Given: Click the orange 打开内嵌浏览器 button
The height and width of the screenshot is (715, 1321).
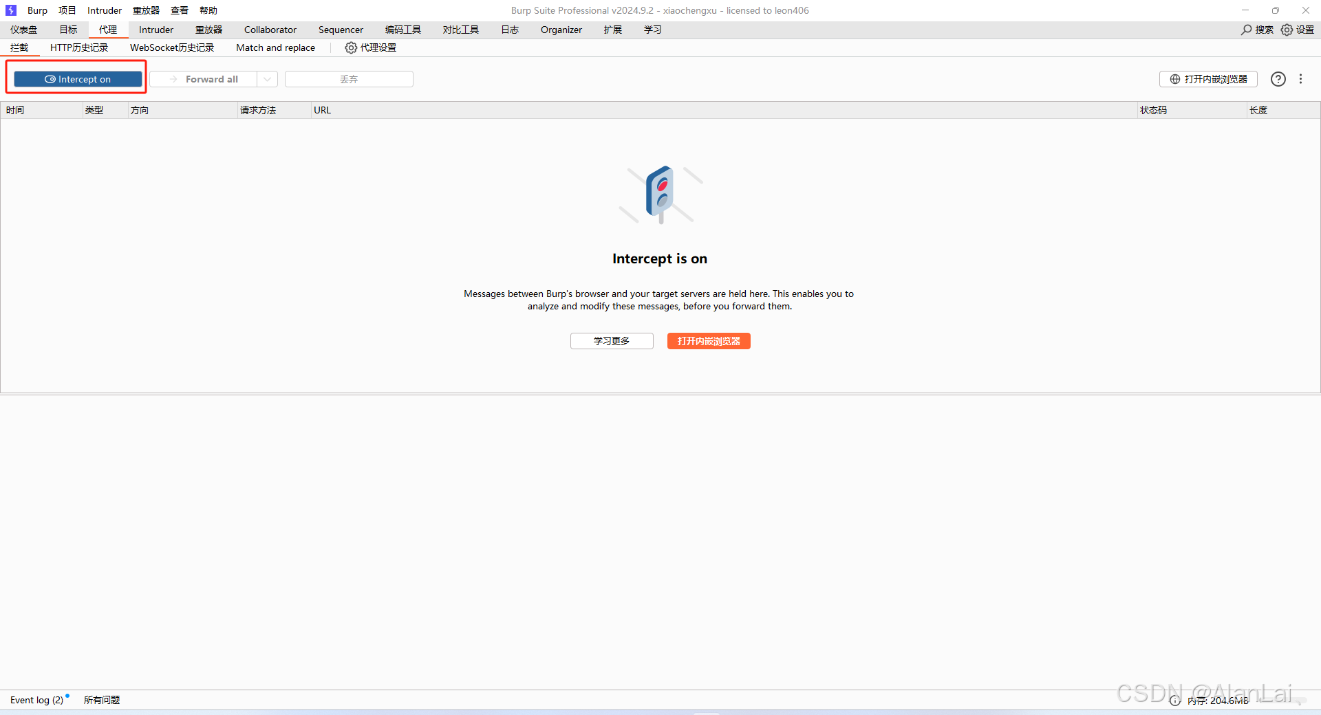Looking at the screenshot, I should [709, 341].
